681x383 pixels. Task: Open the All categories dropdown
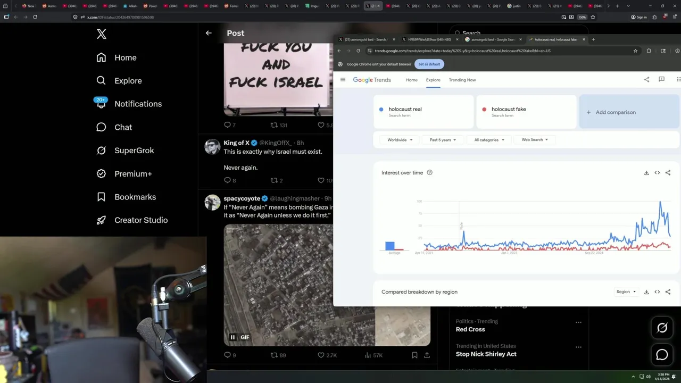[489, 140]
